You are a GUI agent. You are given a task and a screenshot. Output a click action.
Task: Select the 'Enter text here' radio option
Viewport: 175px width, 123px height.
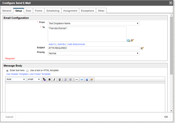tap(7, 71)
